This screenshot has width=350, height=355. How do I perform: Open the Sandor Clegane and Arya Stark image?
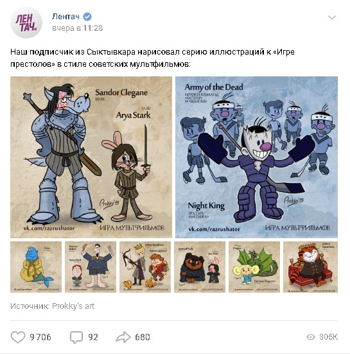[91, 157]
